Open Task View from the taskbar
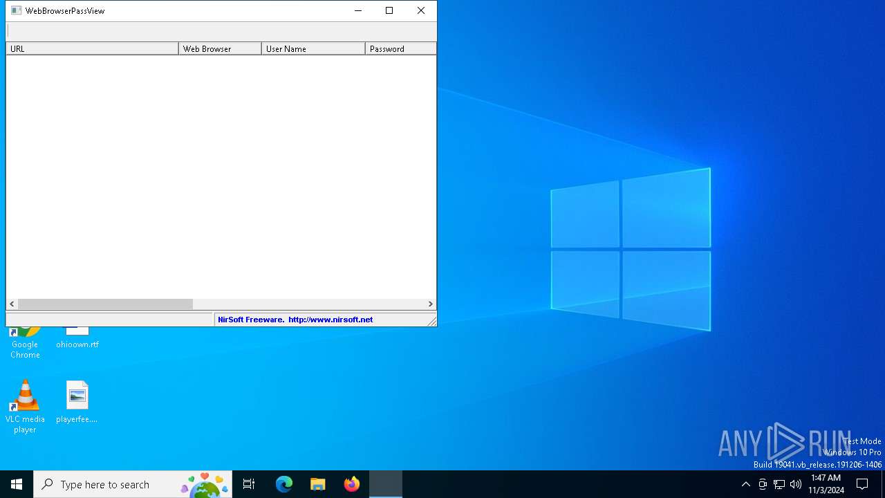 [249, 484]
